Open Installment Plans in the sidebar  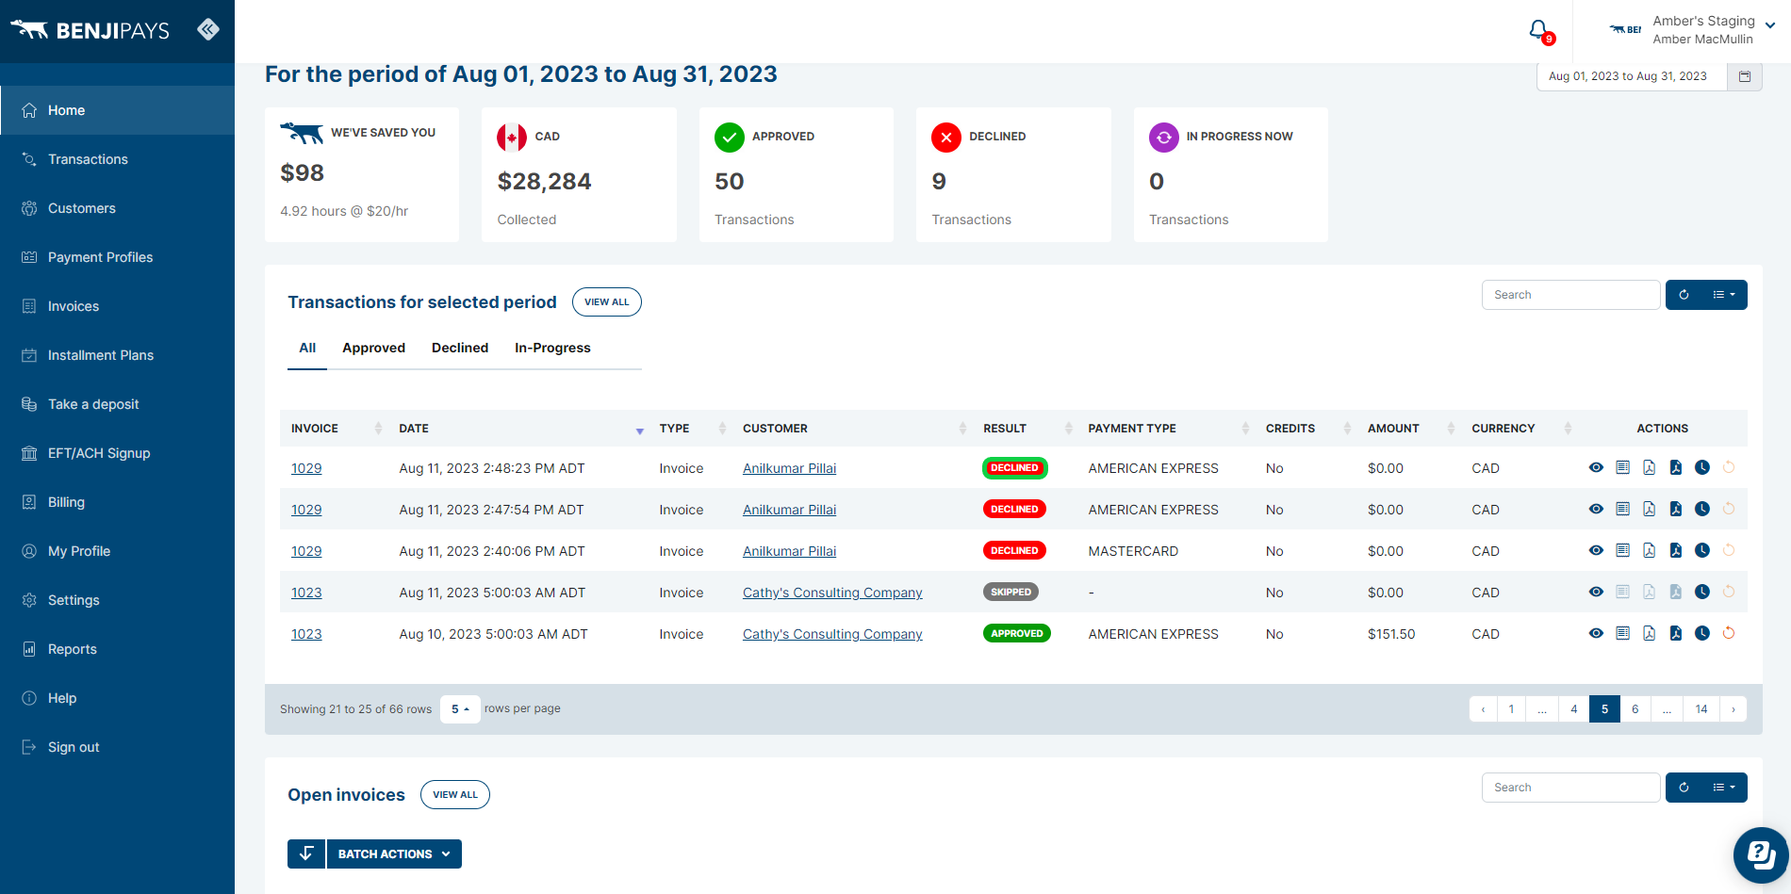click(x=101, y=355)
